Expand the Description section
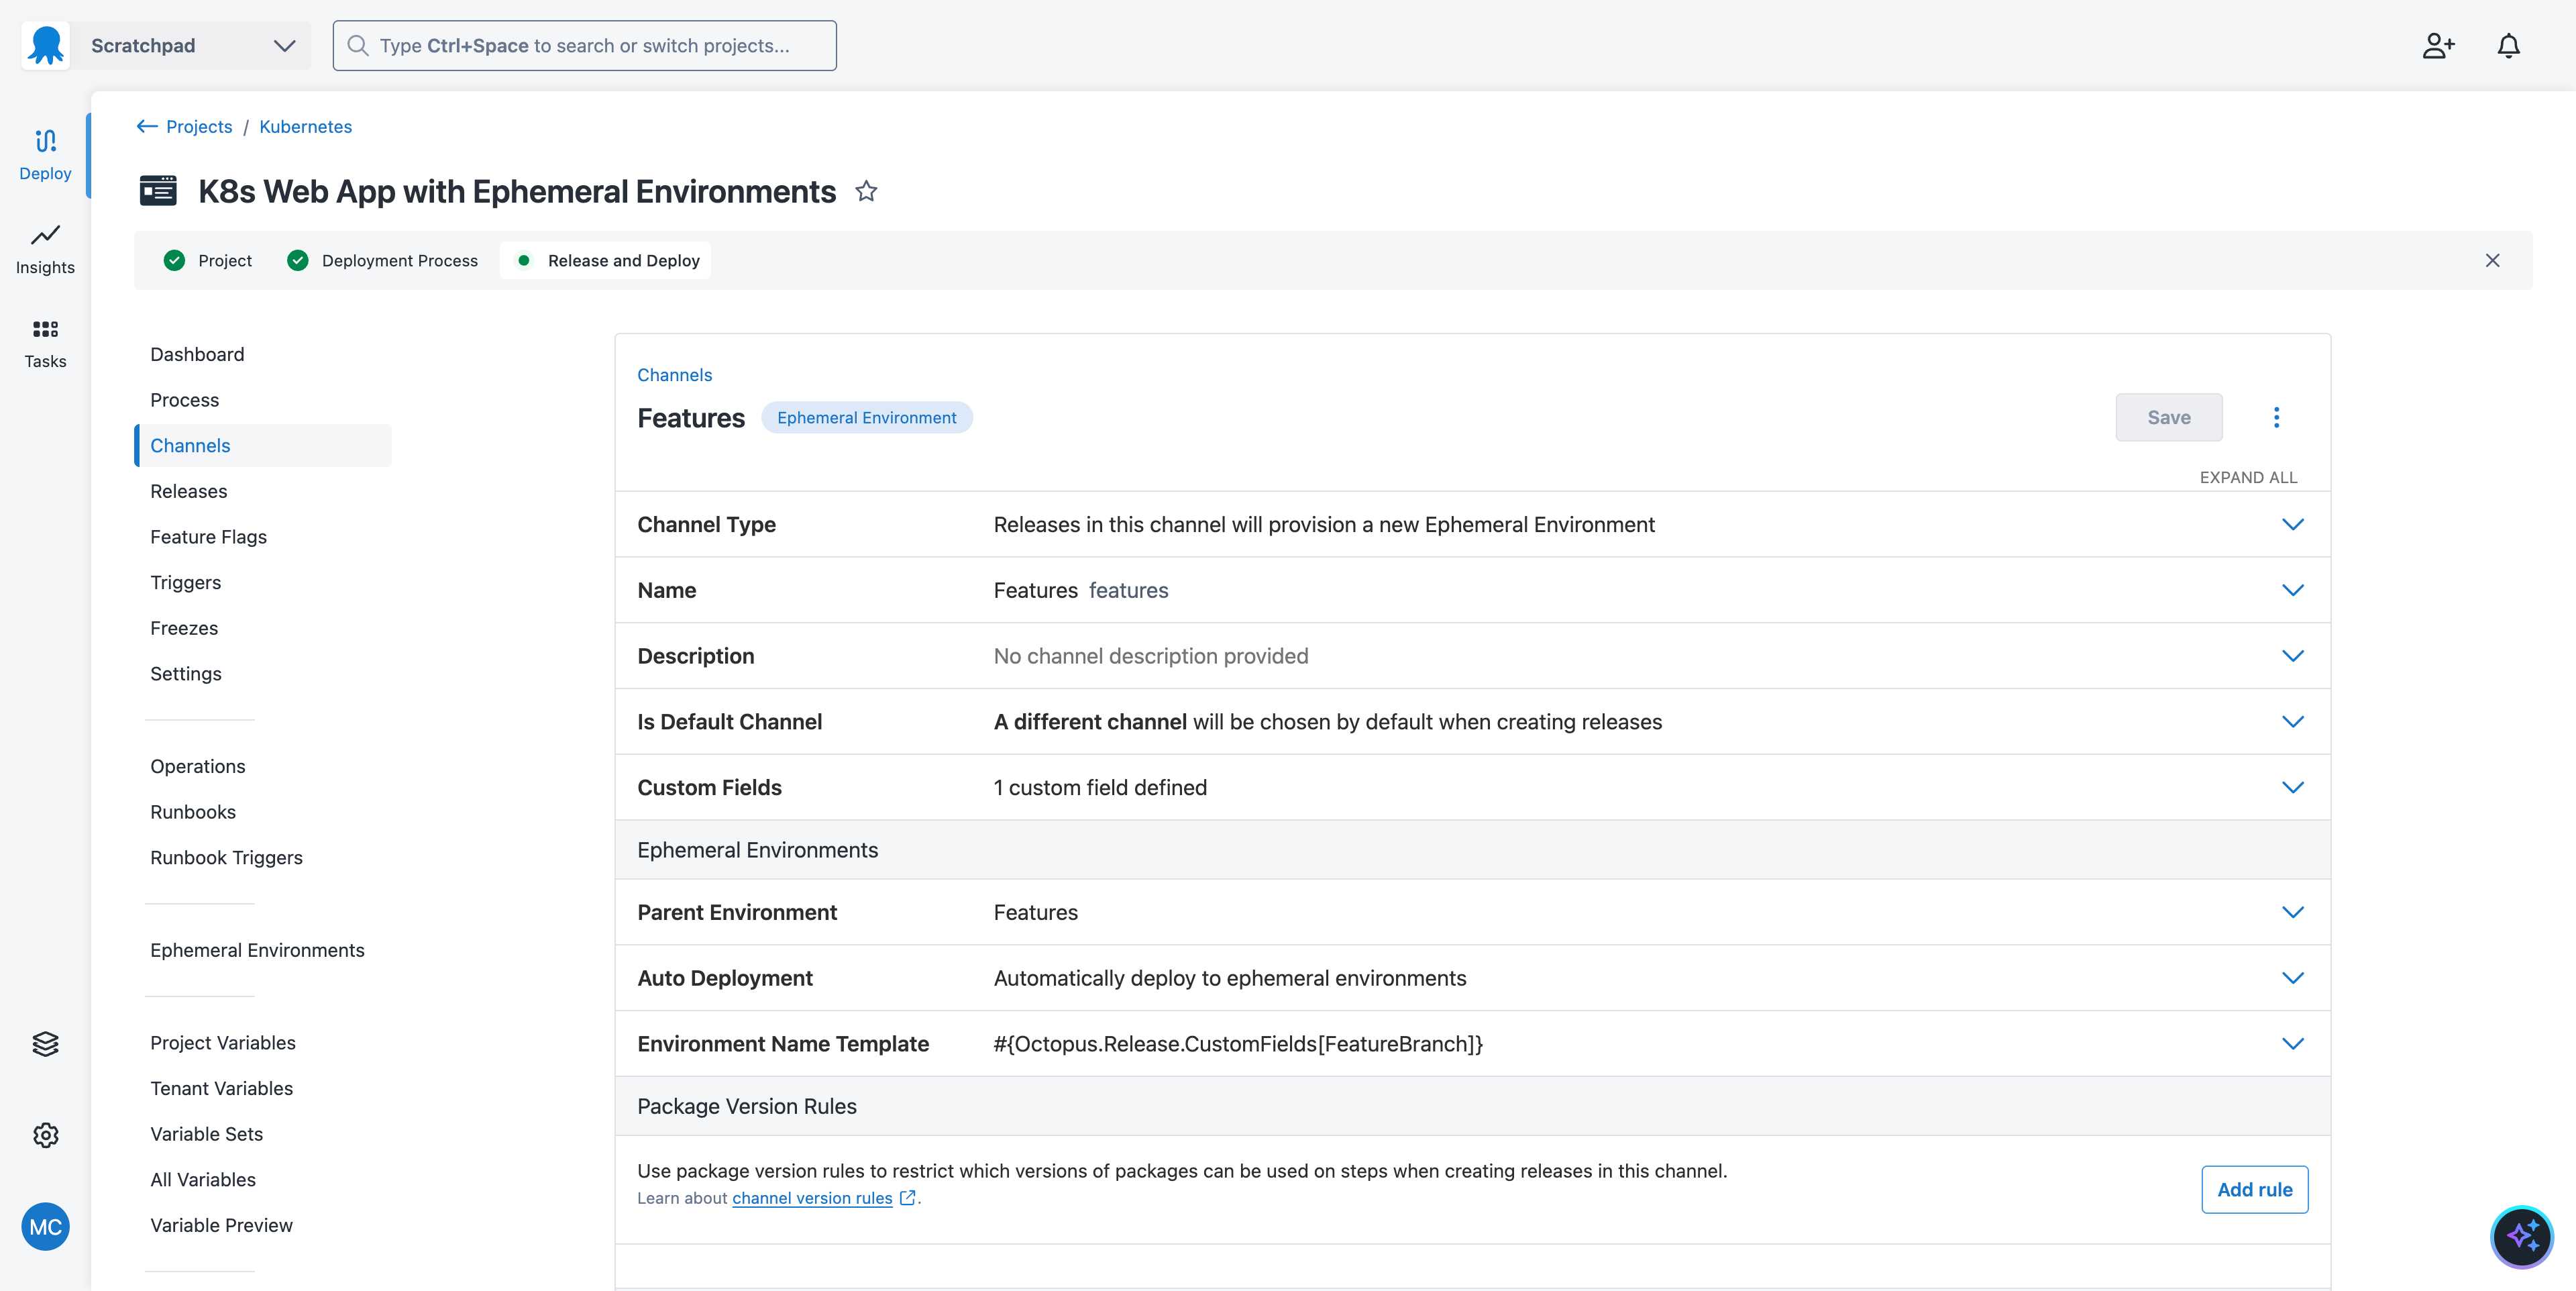 tap(2292, 656)
